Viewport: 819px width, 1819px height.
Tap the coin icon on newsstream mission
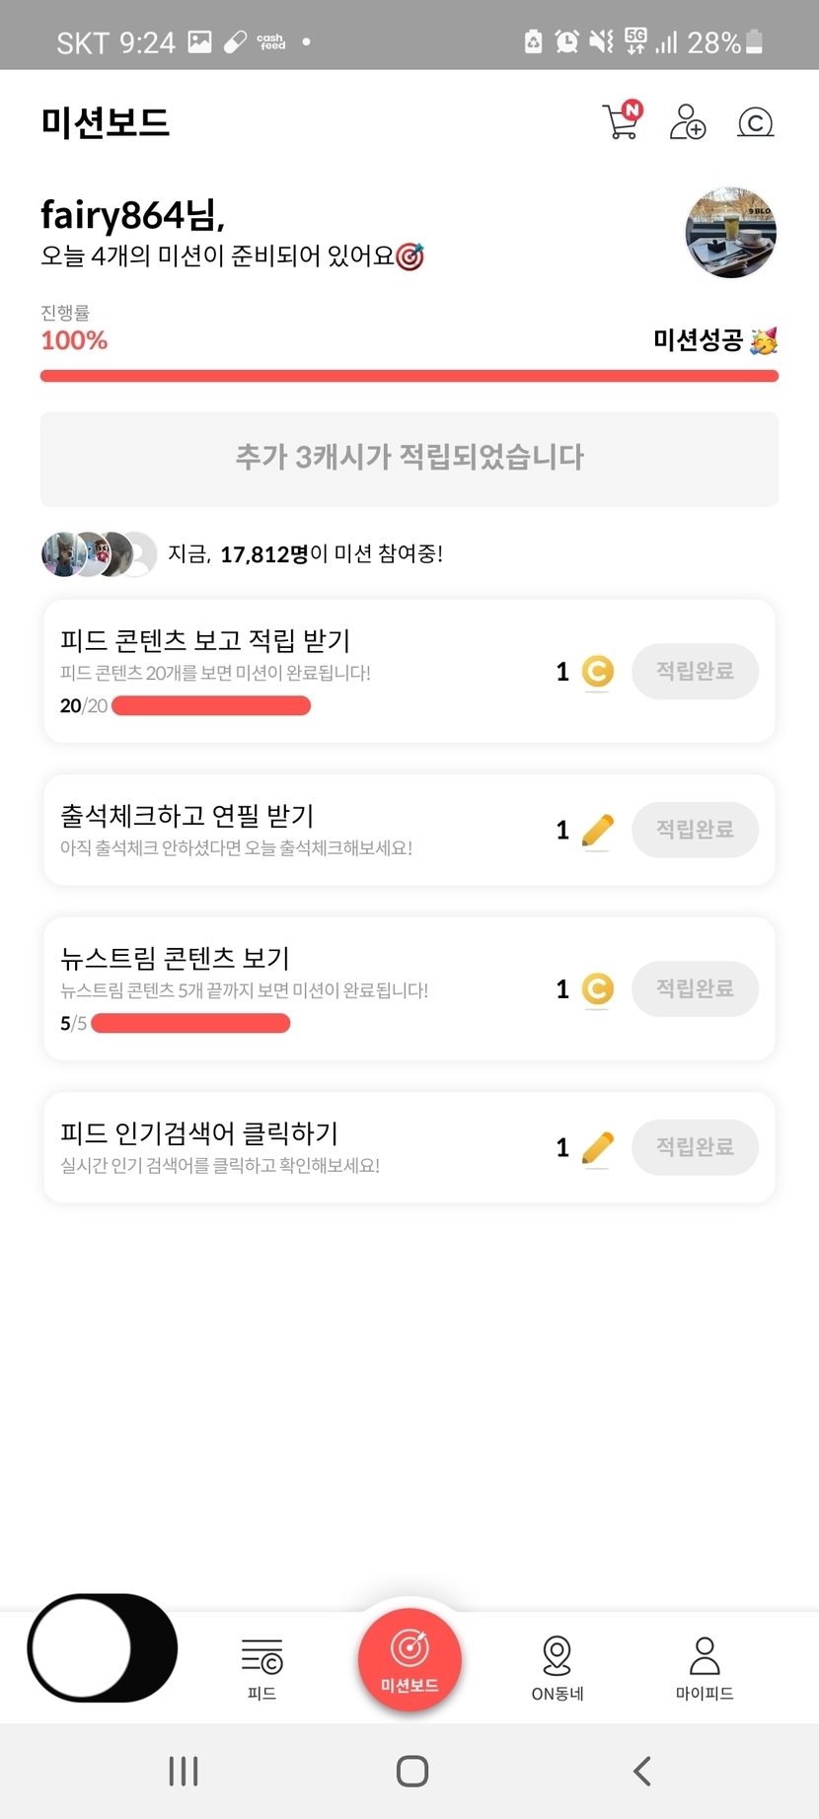(x=598, y=988)
